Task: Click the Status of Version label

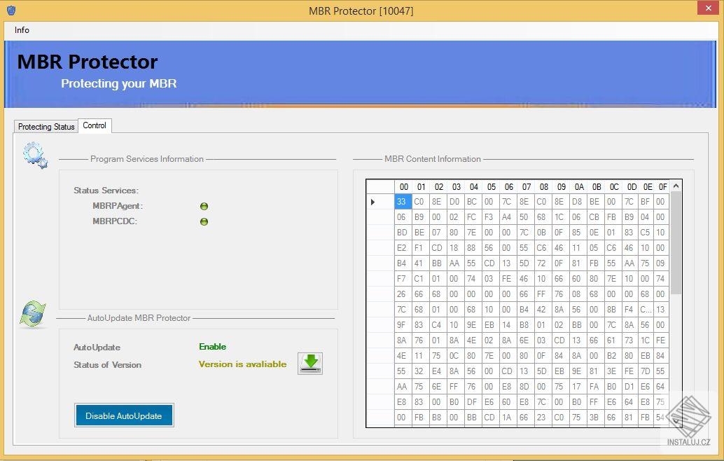Action: (108, 365)
